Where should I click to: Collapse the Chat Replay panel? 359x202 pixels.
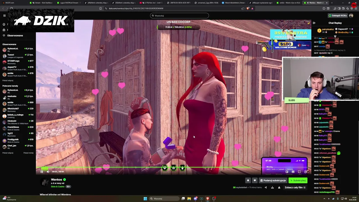(314, 23)
